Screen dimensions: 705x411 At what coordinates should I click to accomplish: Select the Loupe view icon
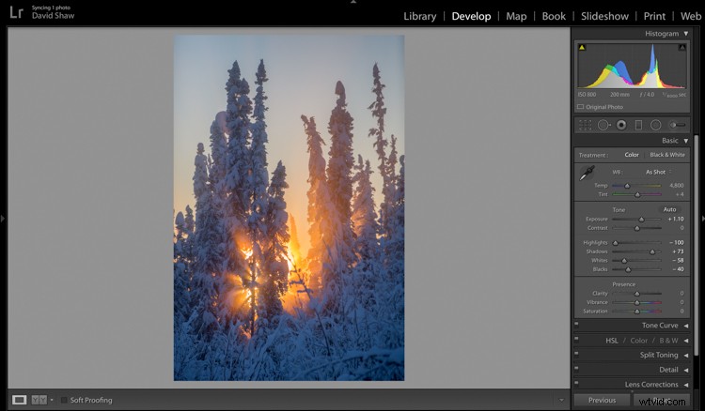click(20, 400)
